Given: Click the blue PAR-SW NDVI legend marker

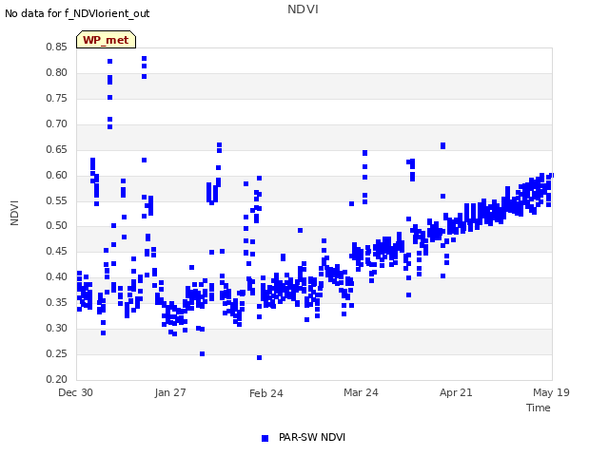Looking at the screenshot, I should [x=265, y=438].
